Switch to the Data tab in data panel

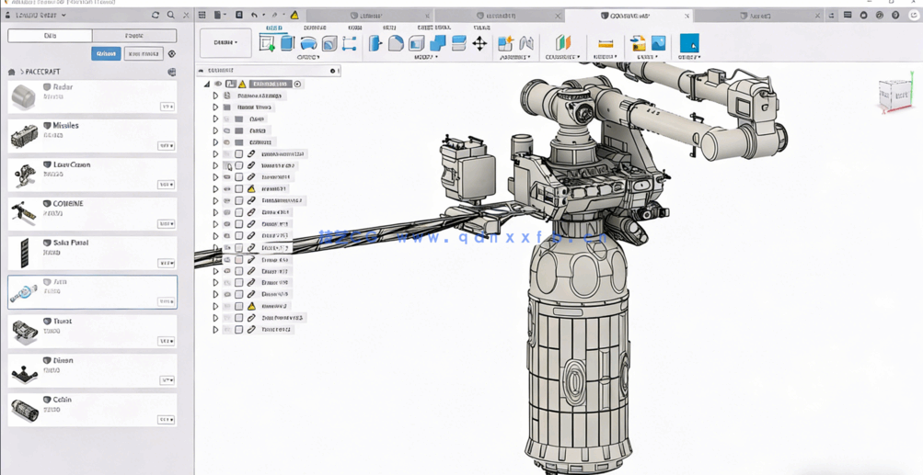click(x=50, y=36)
